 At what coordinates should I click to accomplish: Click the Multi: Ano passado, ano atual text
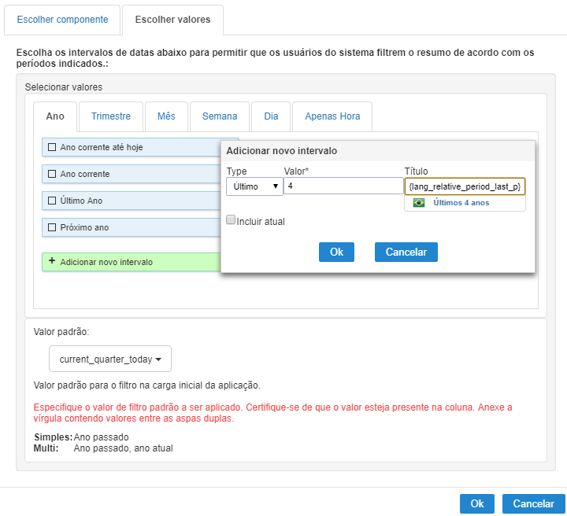click(103, 448)
